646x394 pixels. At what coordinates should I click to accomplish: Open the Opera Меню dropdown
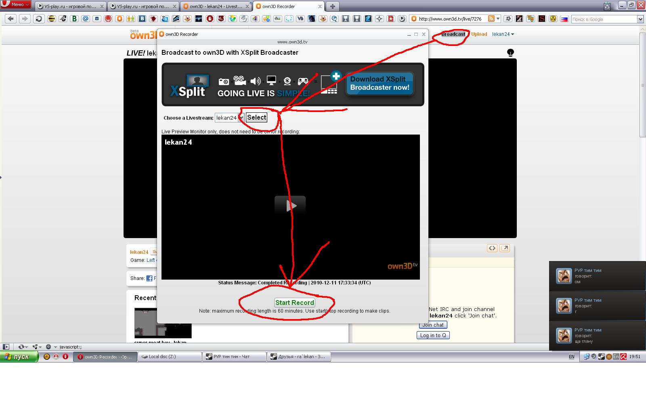tap(16, 4)
